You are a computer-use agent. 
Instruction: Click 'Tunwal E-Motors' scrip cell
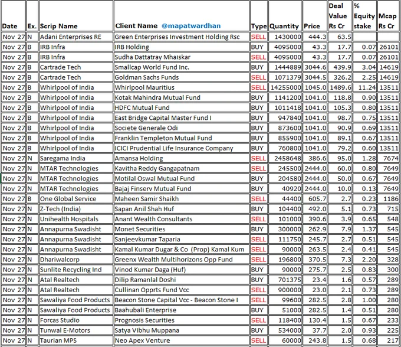pyautogui.click(x=76, y=330)
